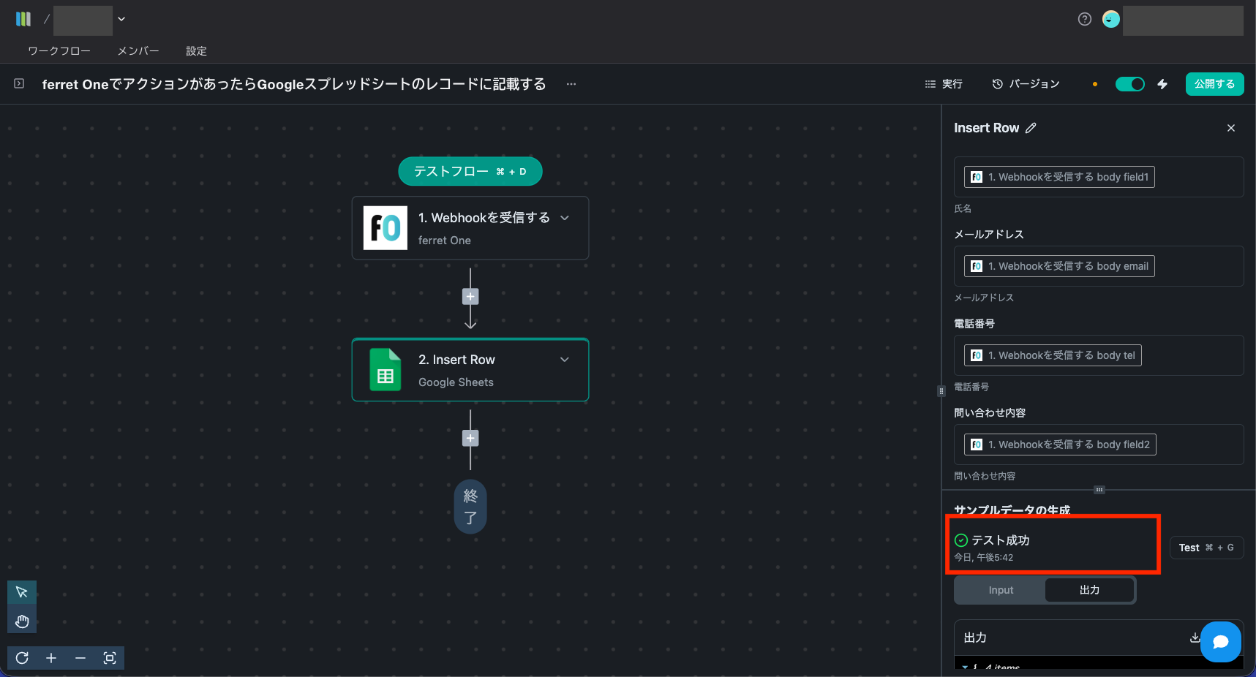Screen dimensions: 1256x677
Task: Click the orange unsaved-changes dot indicator
Action: (x=1095, y=84)
